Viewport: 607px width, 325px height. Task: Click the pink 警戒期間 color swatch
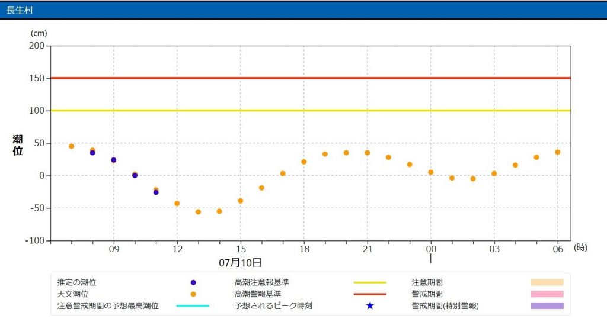[547, 294]
